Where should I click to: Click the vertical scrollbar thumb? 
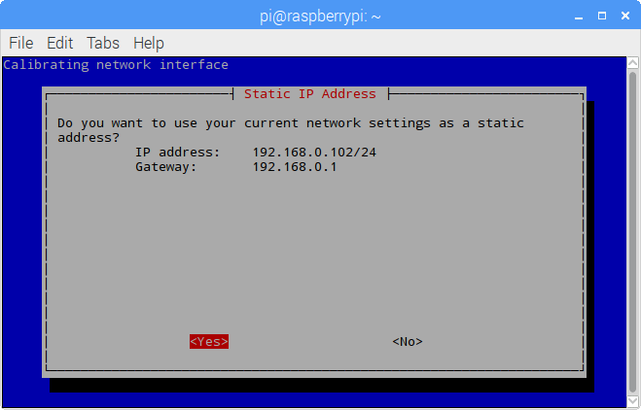[633, 231]
